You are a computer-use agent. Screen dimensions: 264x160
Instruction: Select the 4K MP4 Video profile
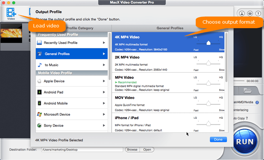point(168,42)
